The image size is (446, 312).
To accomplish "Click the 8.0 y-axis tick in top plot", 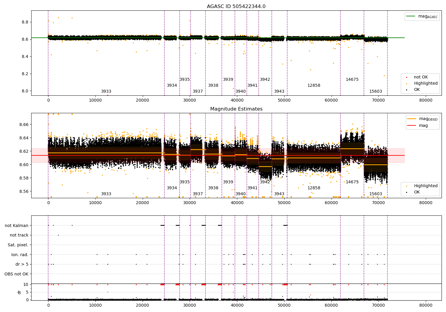I will [x=25, y=91].
